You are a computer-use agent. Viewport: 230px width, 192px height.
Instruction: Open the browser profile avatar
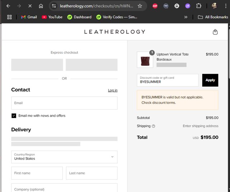point(214,6)
